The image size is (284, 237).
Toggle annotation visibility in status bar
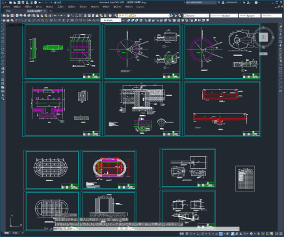(x=233, y=234)
